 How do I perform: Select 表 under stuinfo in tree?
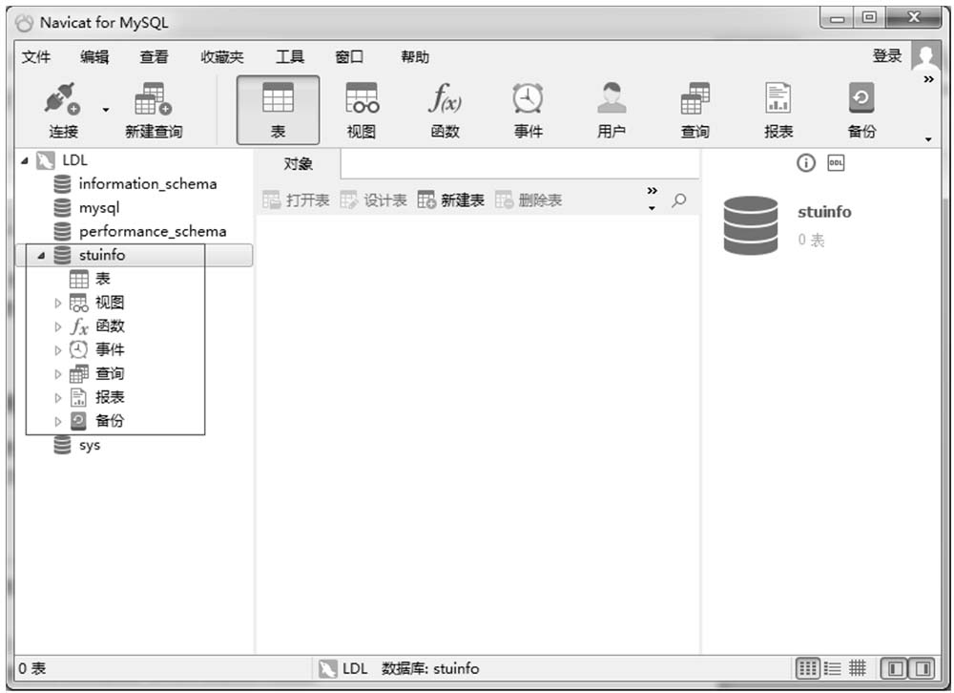tap(102, 279)
